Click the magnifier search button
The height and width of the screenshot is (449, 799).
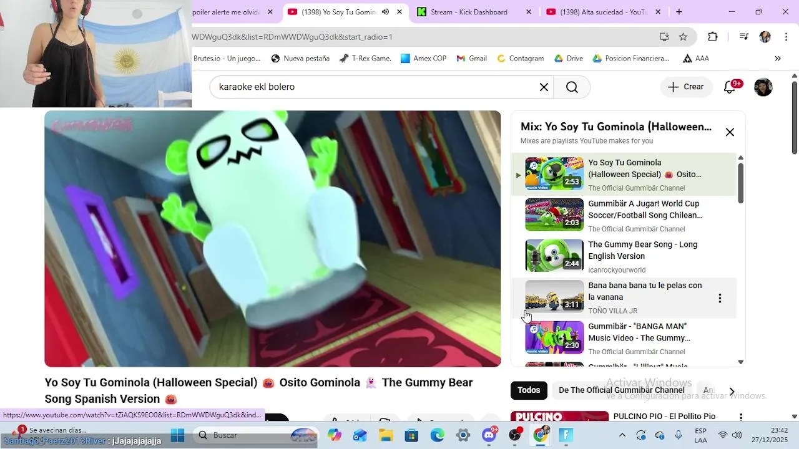[572, 87]
